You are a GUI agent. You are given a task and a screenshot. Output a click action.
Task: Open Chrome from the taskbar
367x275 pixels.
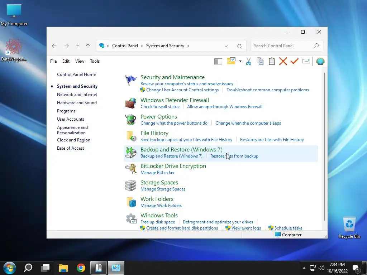(81, 268)
